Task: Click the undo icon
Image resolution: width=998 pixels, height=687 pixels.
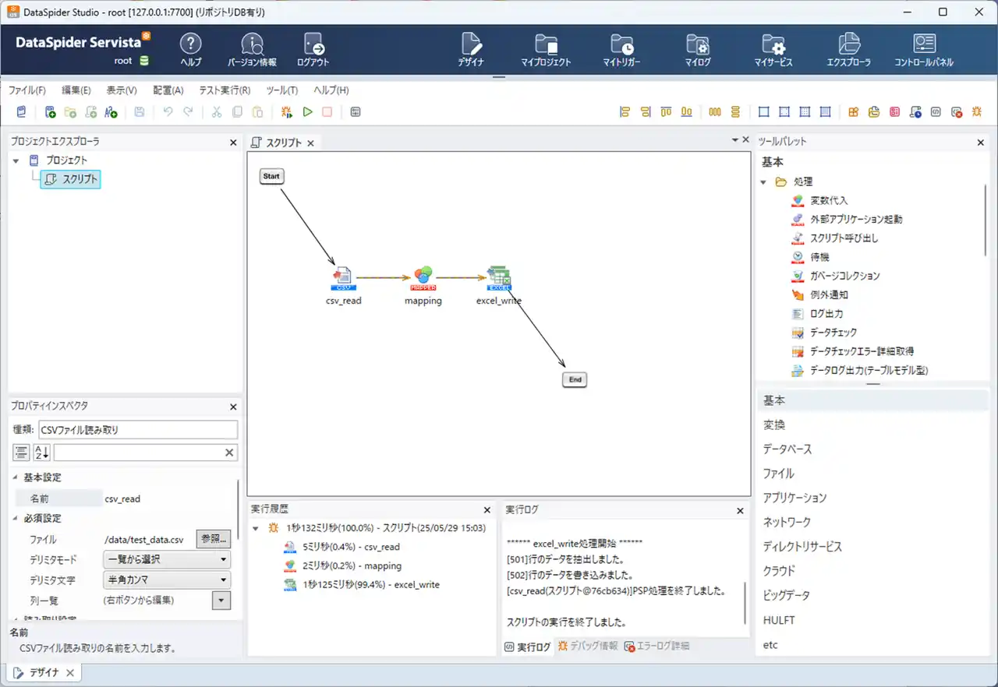Action: [x=169, y=111]
